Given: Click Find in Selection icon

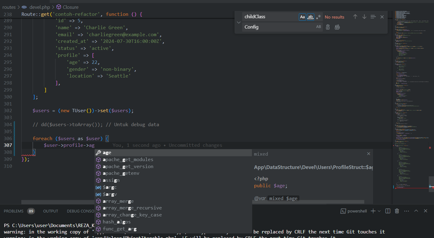Looking at the screenshot, I should [373, 17].
